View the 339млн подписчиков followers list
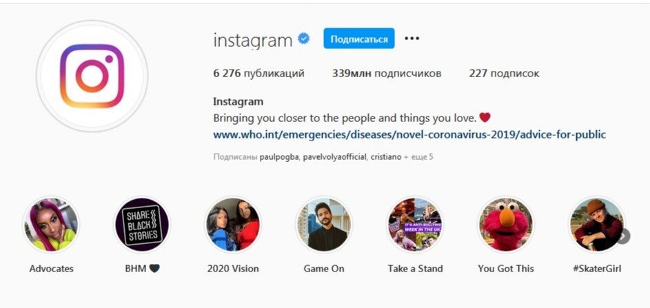This screenshot has height=308, width=650. [387, 74]
